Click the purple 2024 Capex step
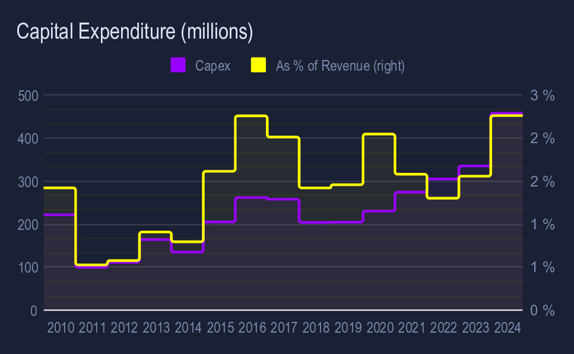The width and height of the screenshot is (574, 354). pyautogui.click(x=507, y=113)
